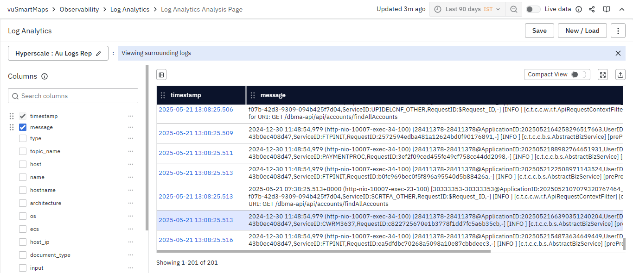Image resolution: width=633 pixels, height=273 pixels.
Task: Toggle the columns sidebar panel icon
Action: coord(161,74)
